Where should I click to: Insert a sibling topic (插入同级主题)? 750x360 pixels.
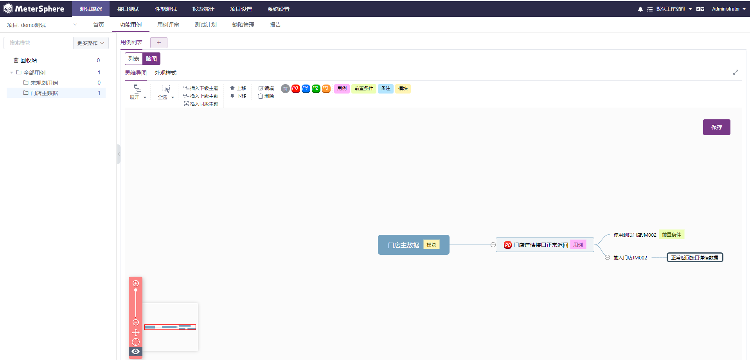click(x=201, y=104)
